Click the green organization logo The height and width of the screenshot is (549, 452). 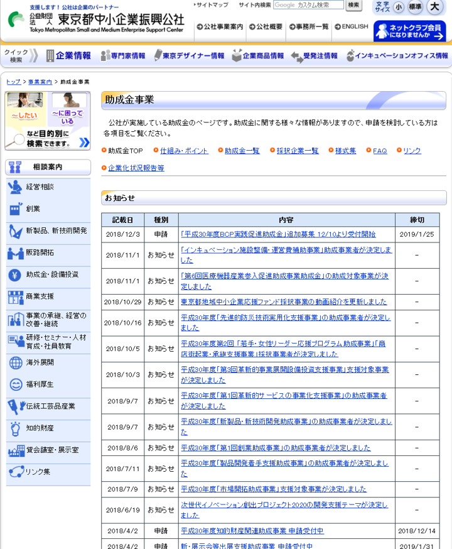pyautogui.click(x=16, y=19)
